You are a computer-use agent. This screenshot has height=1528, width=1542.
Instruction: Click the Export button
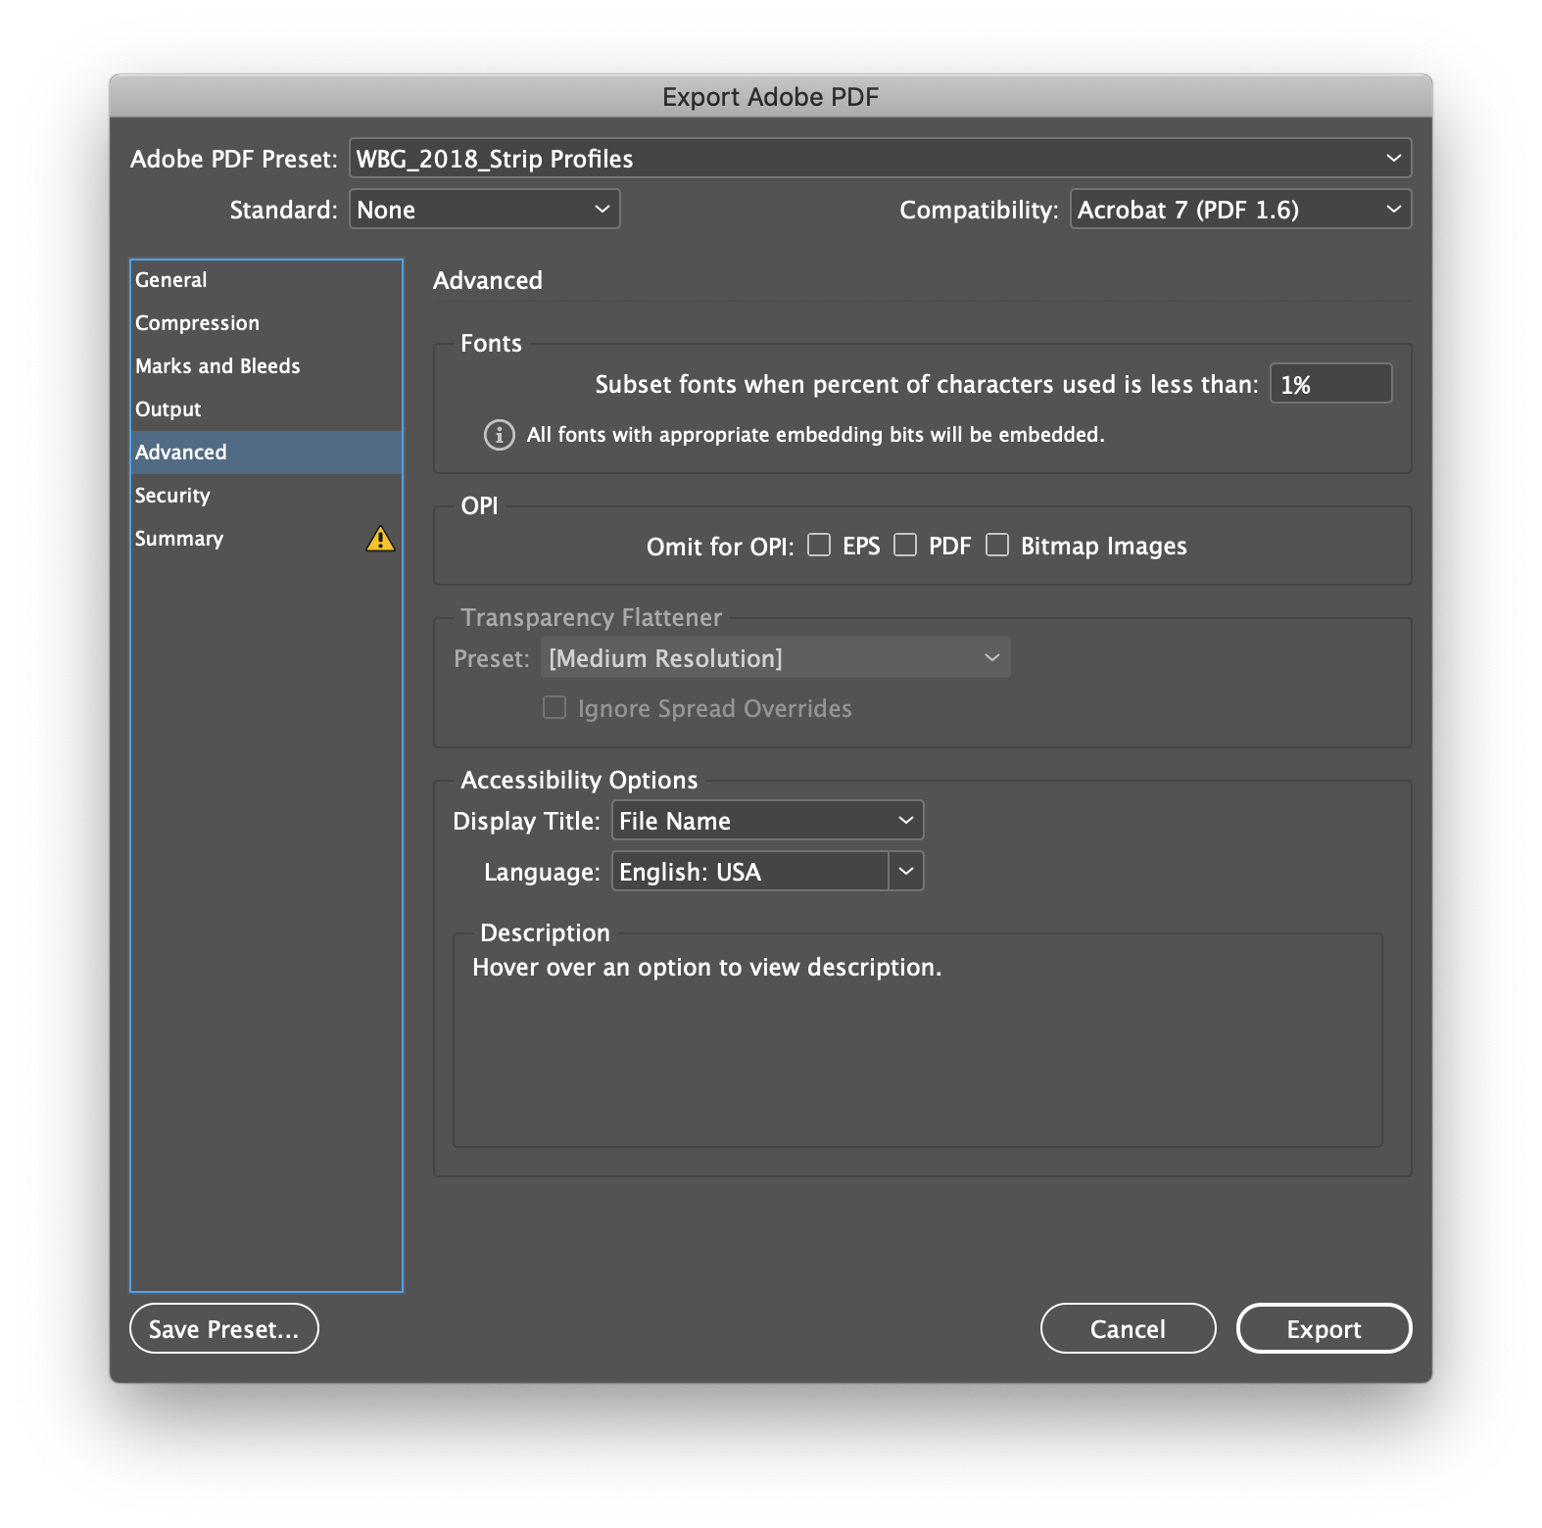(x=1325, y=1328)
